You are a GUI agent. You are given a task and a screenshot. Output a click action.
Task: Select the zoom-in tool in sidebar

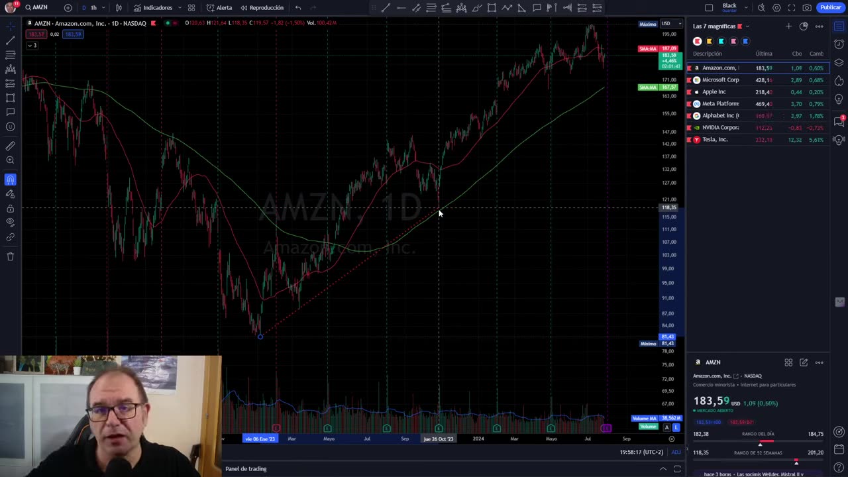[x=11, y=160]
